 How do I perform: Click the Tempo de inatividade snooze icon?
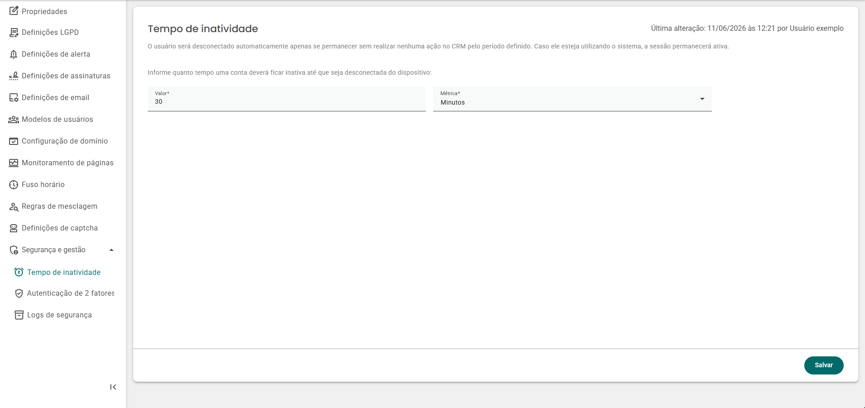point(19,272)
